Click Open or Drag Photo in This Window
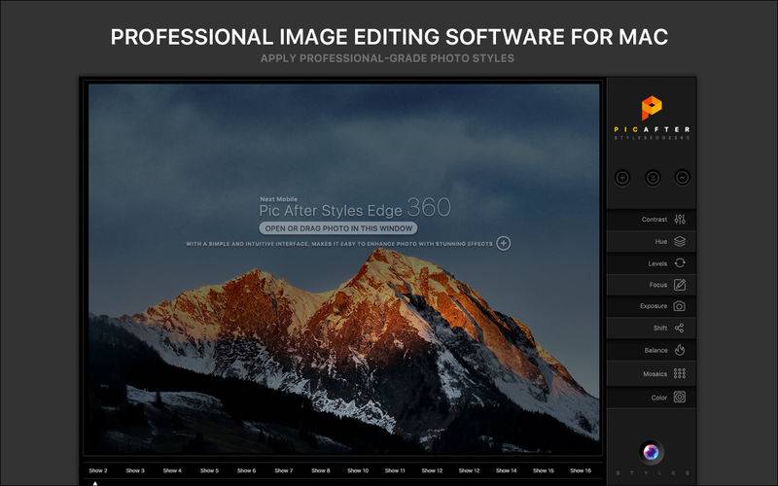 click(338, 228)
